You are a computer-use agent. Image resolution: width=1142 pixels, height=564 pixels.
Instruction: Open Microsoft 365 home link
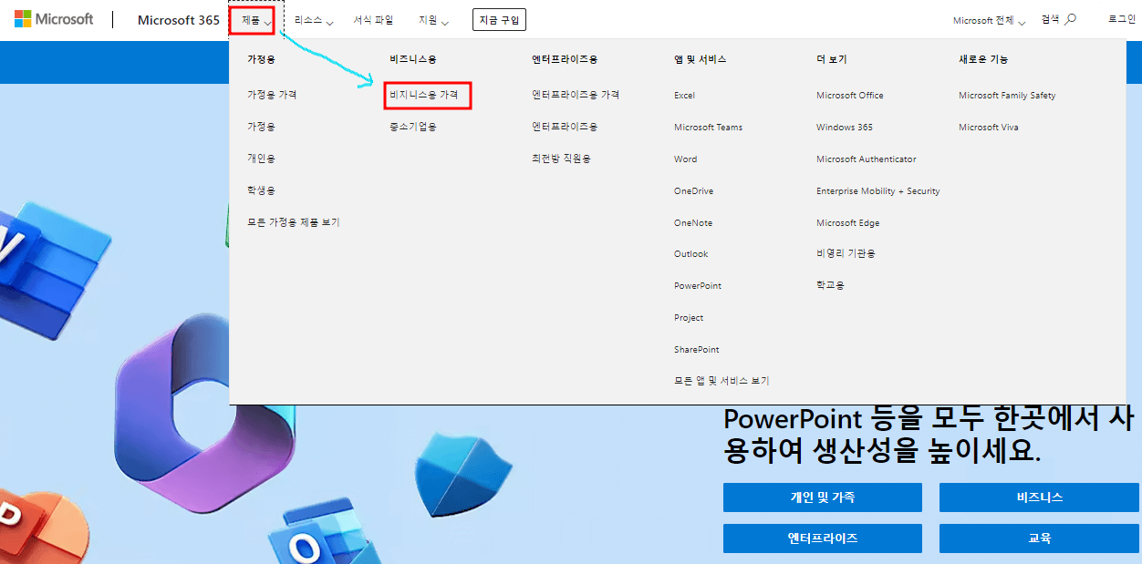click(178, 20)
